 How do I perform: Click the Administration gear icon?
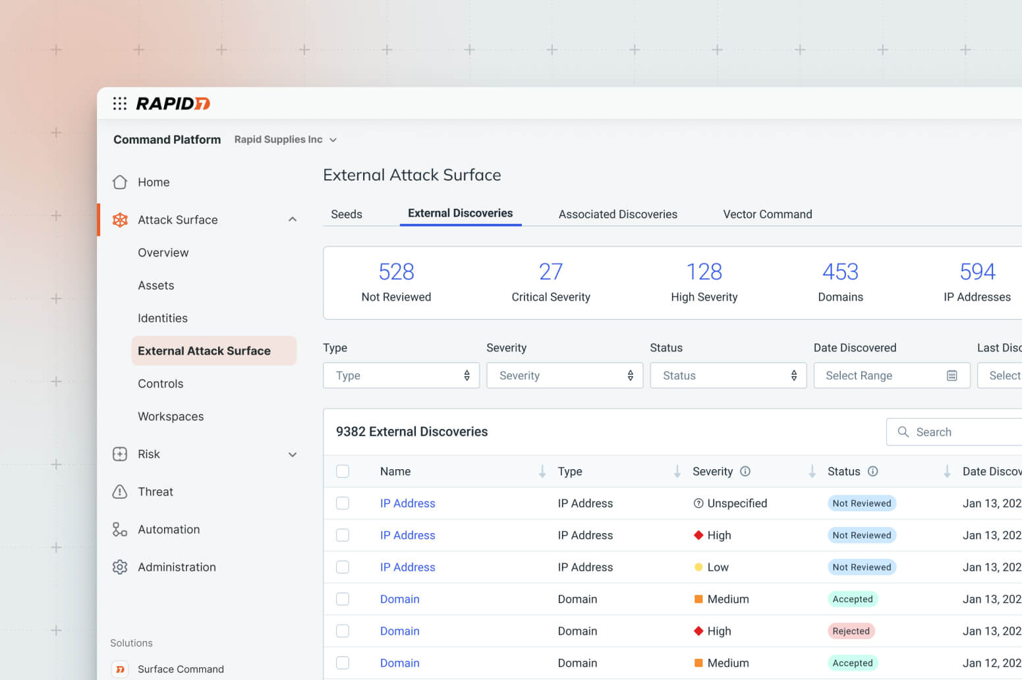click(x=120, y=567)
